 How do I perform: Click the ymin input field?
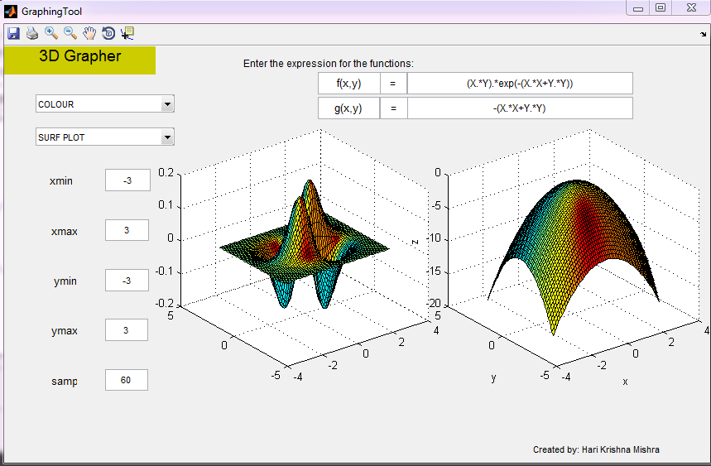click(x=127, y=281)
